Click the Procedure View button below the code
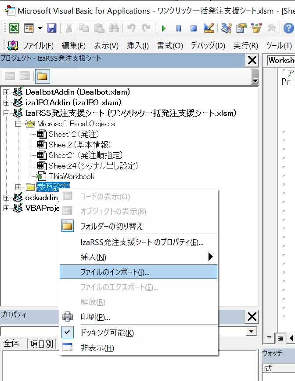The height and width of the screenshot is (381, 295). [269, 338]
